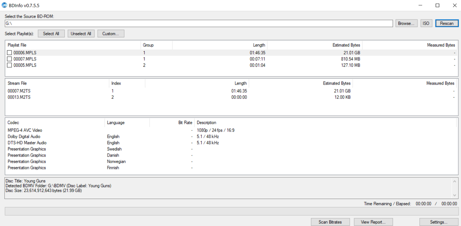Close the BDInfo window
Screen dimensions: 461x226
coord(454,5)
